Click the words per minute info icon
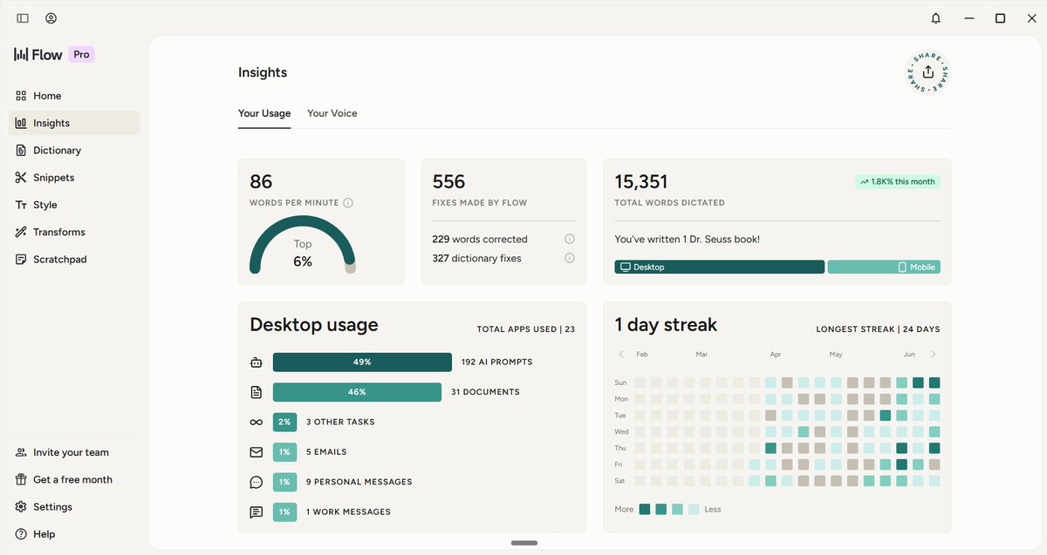Screen dimensions: 1047x555 (348, 203)
